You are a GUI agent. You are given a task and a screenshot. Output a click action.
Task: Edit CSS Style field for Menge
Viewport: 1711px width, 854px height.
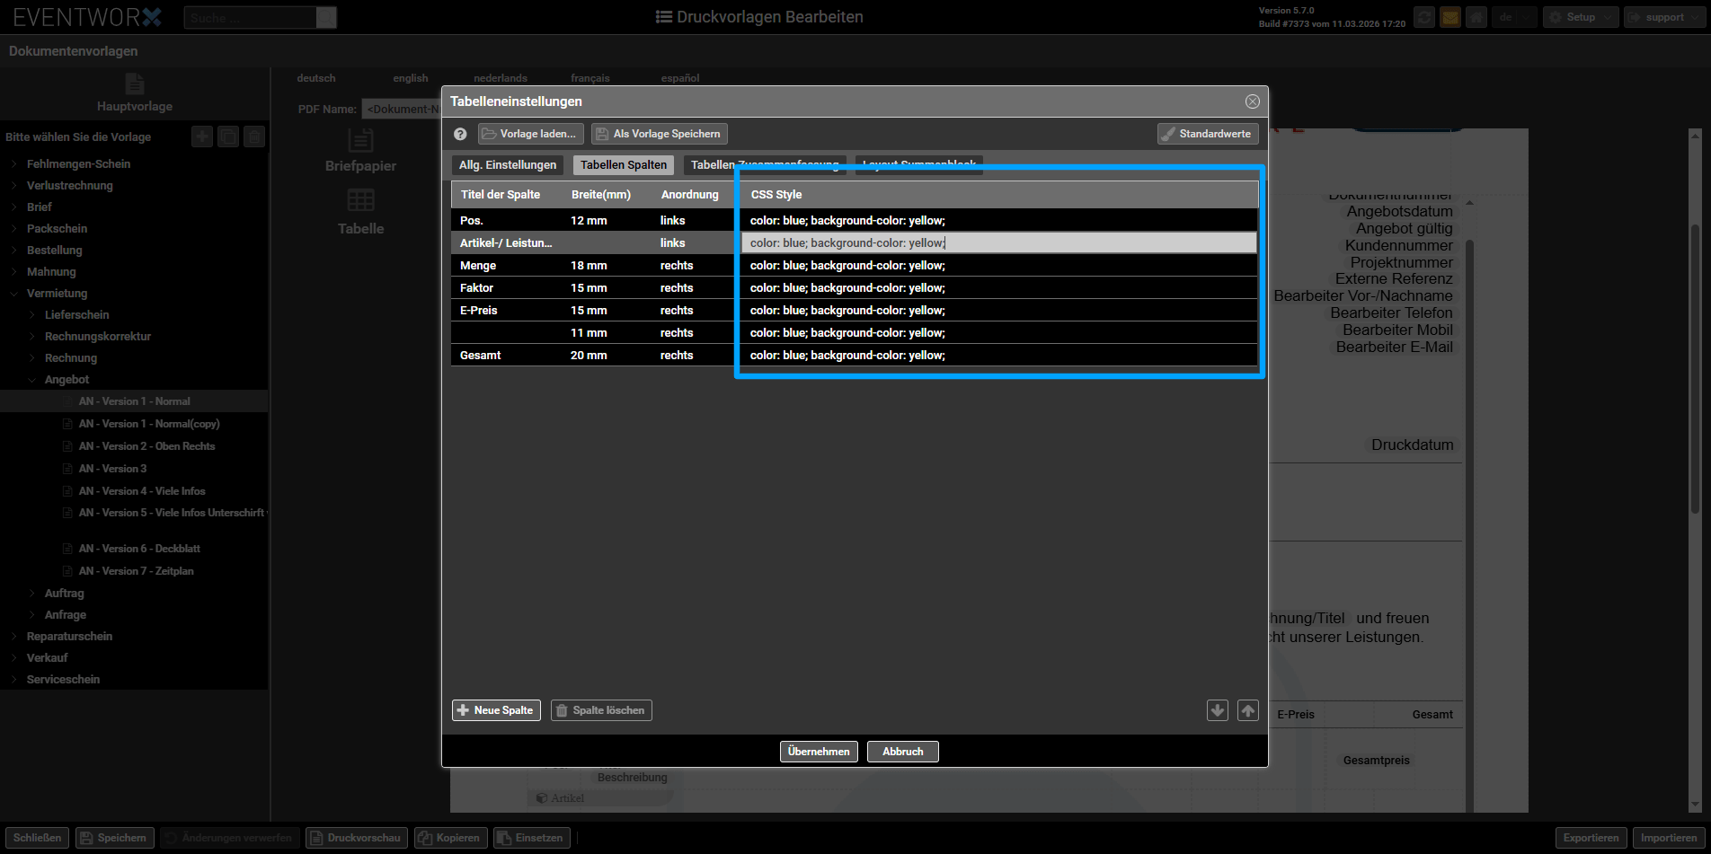pyautogui.click(x=997, y=266)
